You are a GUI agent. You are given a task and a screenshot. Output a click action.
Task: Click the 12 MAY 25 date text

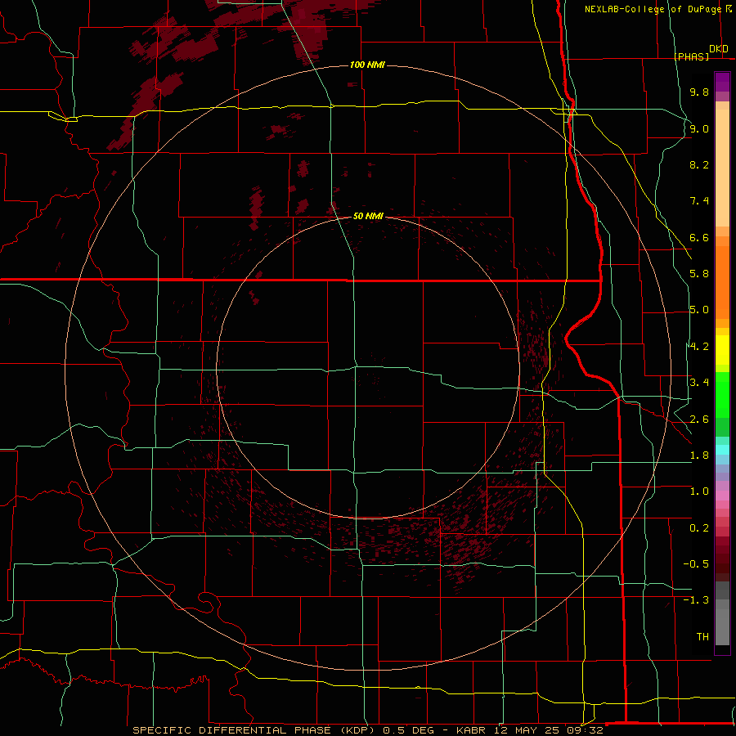tap(527, 730)
